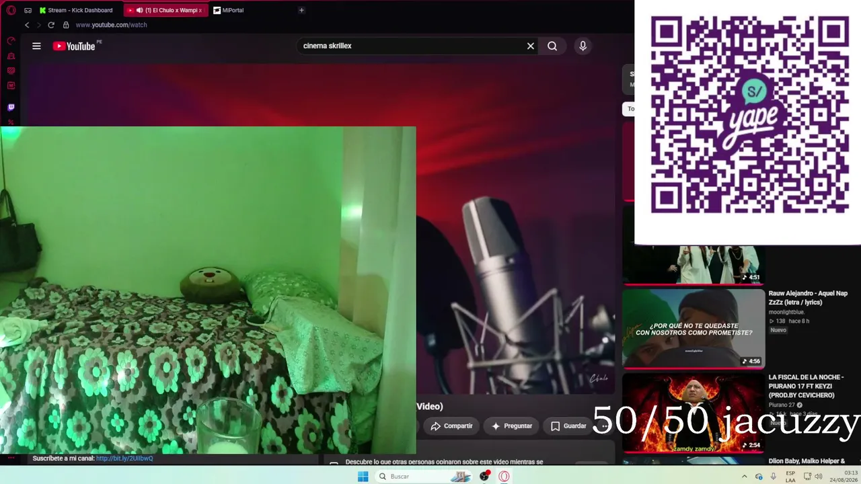This screenshot has width=861, height=484.
Task: Open the sidebar icon with letter M
Action: tap(11, 85)
